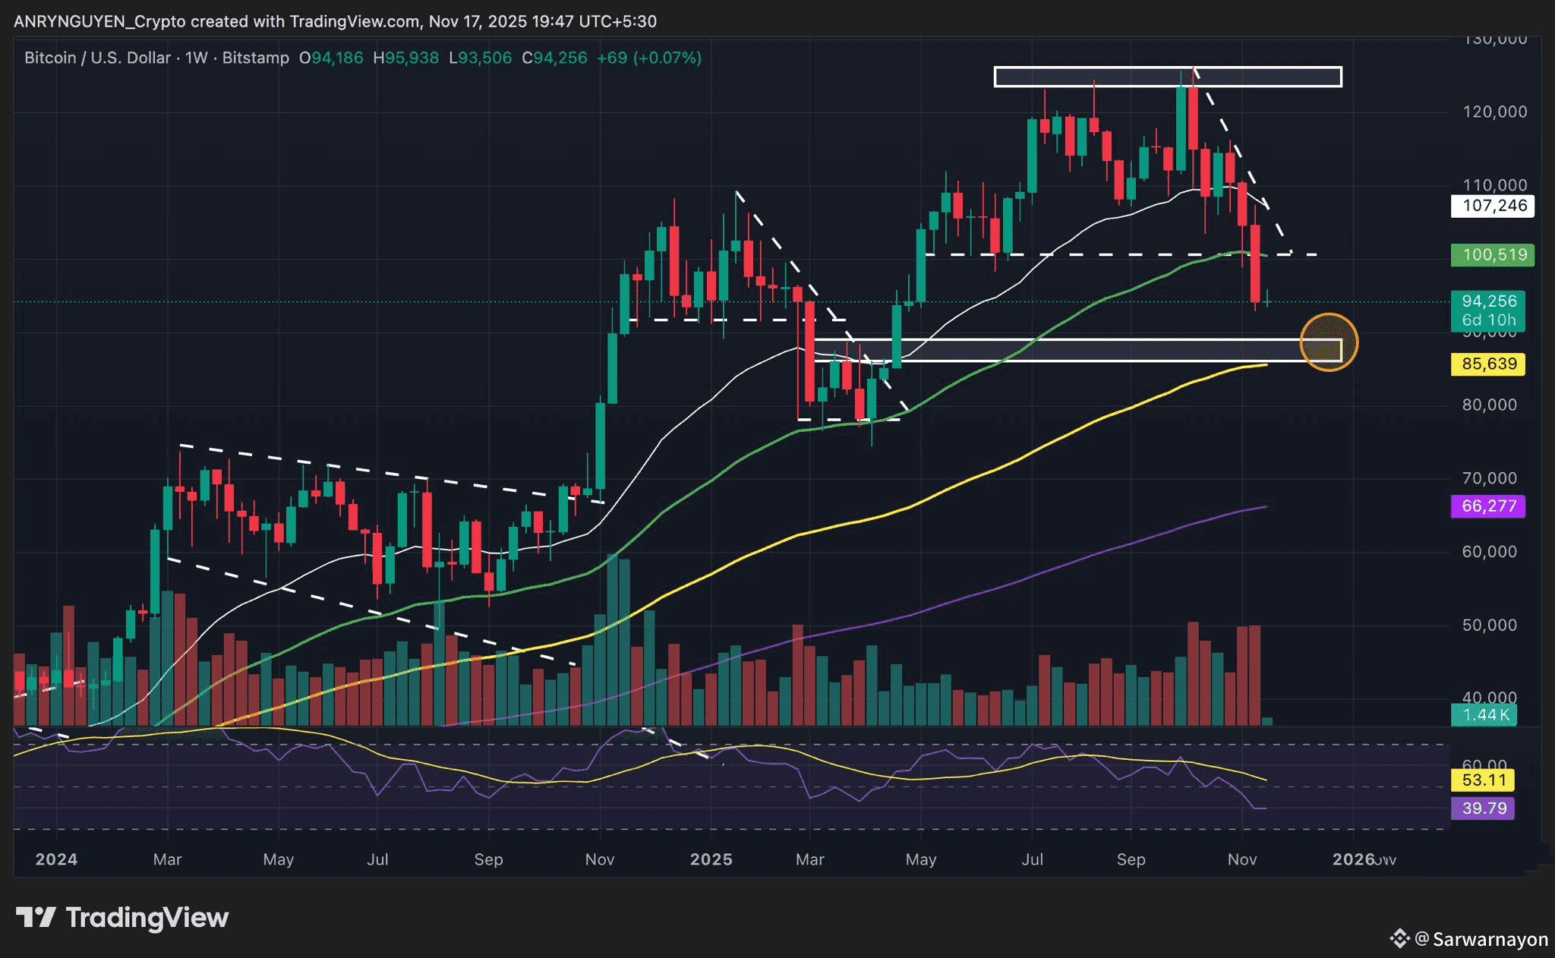Image resolution: width=1555 pixels, height=958 pixels.
Task: Click the Binance icon beside @Sarwarnayon
Action: click(x=1399, y=939)
